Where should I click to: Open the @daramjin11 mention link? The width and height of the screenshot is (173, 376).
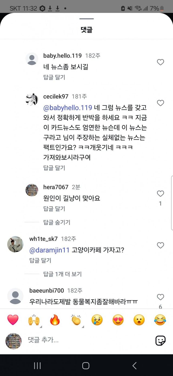(x=49, y=250)
